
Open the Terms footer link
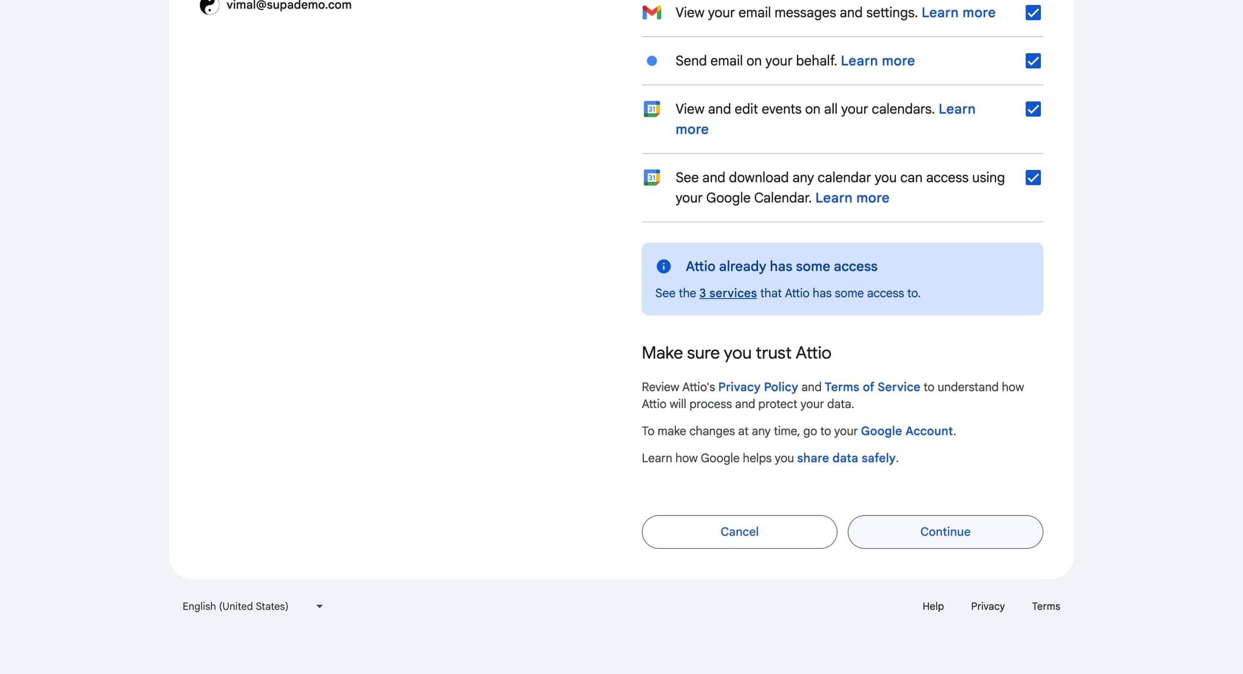click(x=1045, y=606)
